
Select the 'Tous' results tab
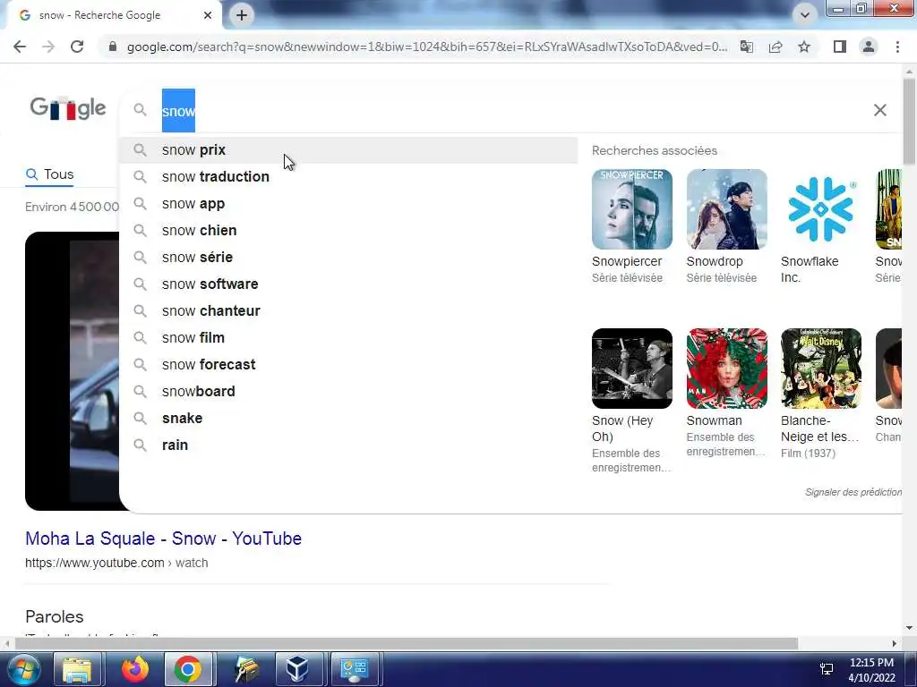(x=50, y=174)
